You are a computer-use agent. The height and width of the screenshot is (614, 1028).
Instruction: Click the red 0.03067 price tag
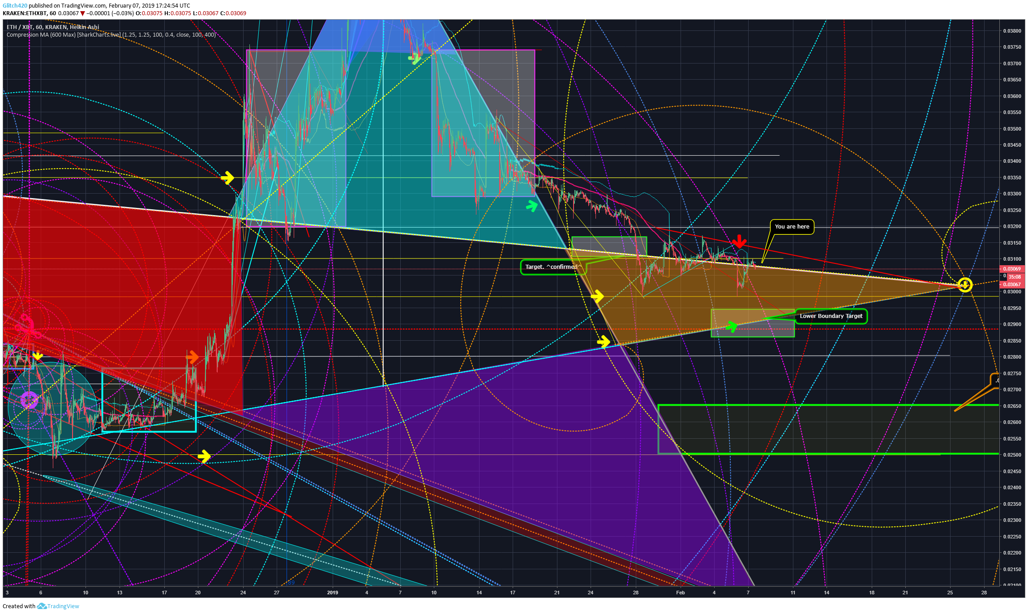point(1011,284)
